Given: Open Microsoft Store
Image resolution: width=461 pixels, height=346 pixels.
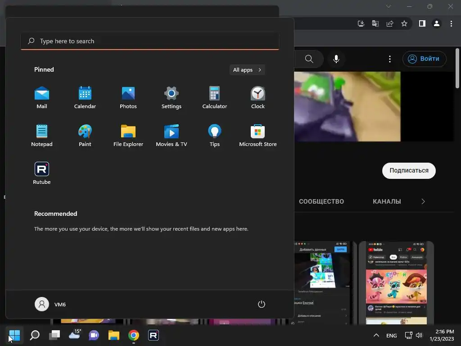Looking at the screenshot, I should pyautogui.click(x=258, y=135).
